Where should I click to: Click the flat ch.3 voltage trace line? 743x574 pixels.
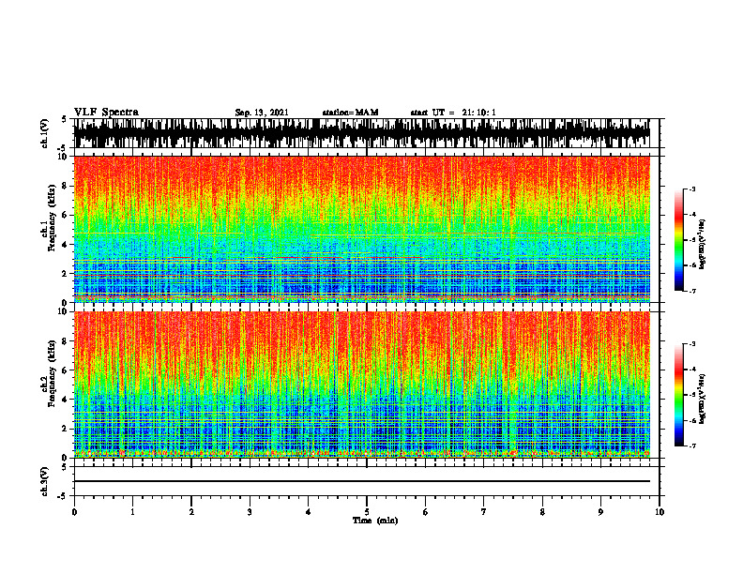pyautogui.click(x=361, y=481)
